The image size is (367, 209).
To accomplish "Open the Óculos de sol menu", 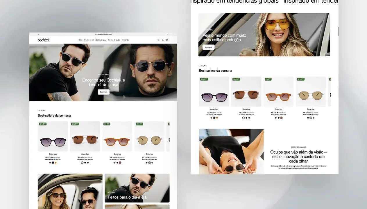I will coord(89,40).
